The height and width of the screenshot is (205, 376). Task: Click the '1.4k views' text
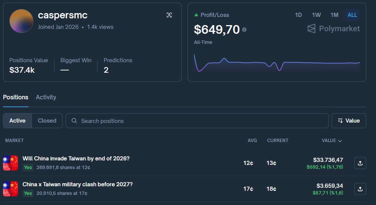100,27
